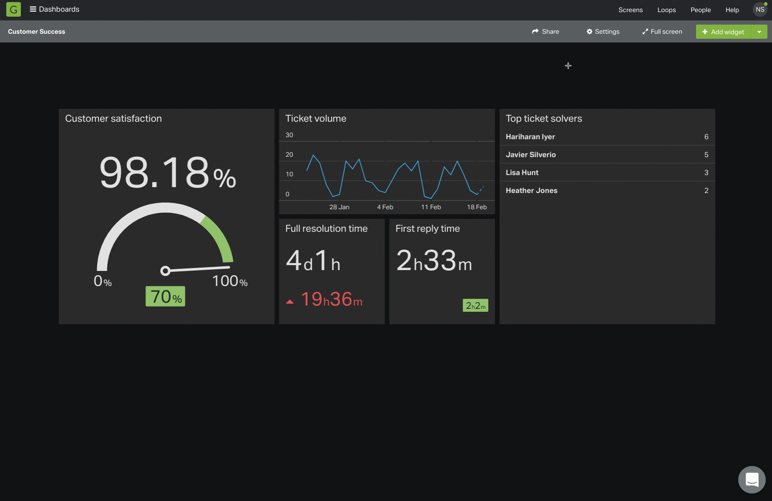
Task: Click the 98.18% satisfaction value
Action: (168, 172)
